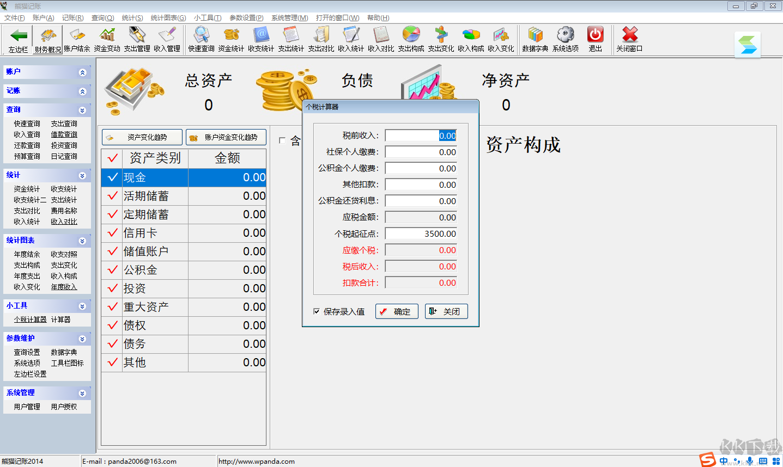This screenshot has height=467, width=783.
Task: Click the 资产变化趋势 button
Action: pos(142,137)
